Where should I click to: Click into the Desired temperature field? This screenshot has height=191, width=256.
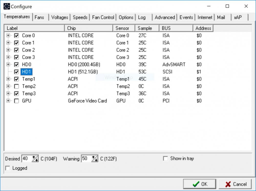[x=27, y=158]
